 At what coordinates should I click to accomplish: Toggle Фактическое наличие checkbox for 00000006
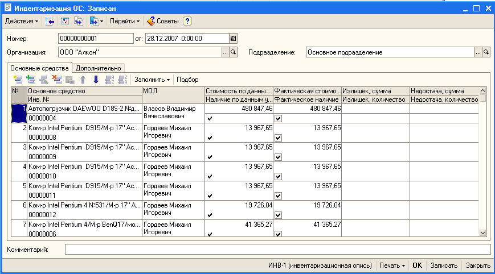coord(278,234)
